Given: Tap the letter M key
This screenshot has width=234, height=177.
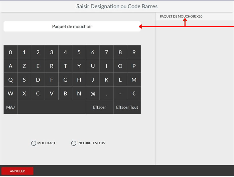Looking at the screenshot, I should (134, 80).
